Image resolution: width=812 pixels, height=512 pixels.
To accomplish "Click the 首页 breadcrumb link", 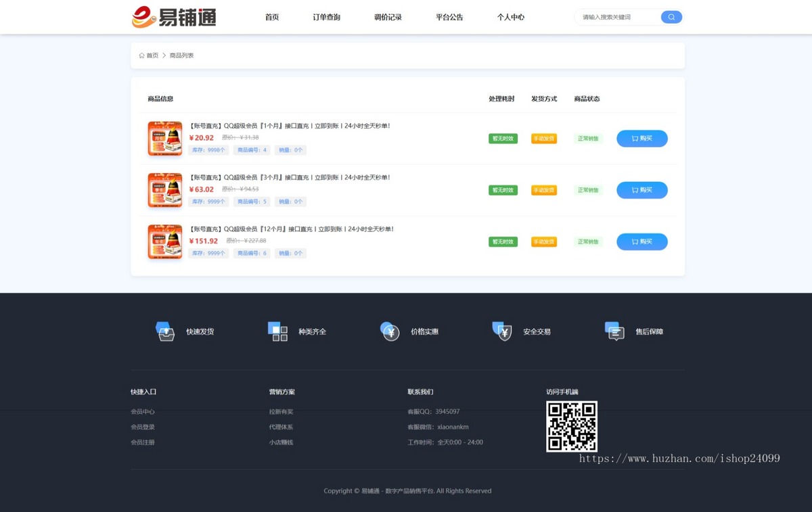I will click(x=152, y=55).
